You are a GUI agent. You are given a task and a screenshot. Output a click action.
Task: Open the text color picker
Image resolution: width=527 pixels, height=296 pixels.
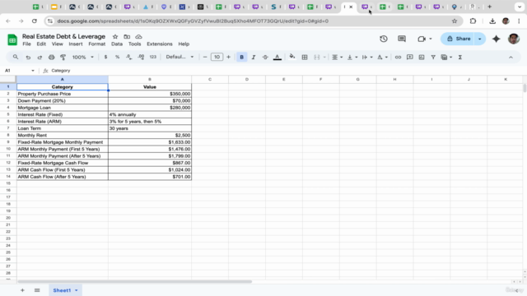(277, 57)
